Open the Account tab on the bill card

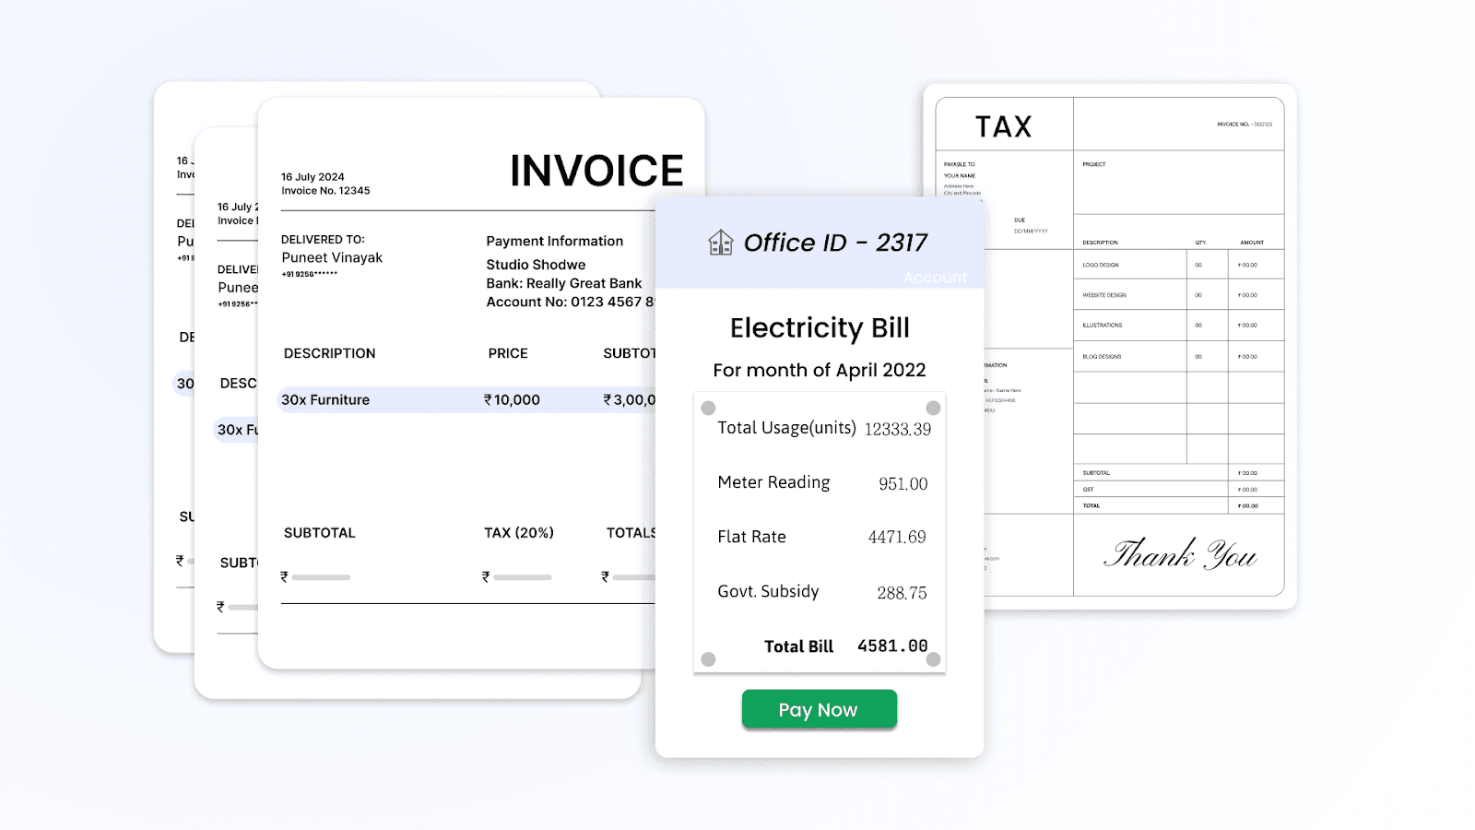[935, 278]
